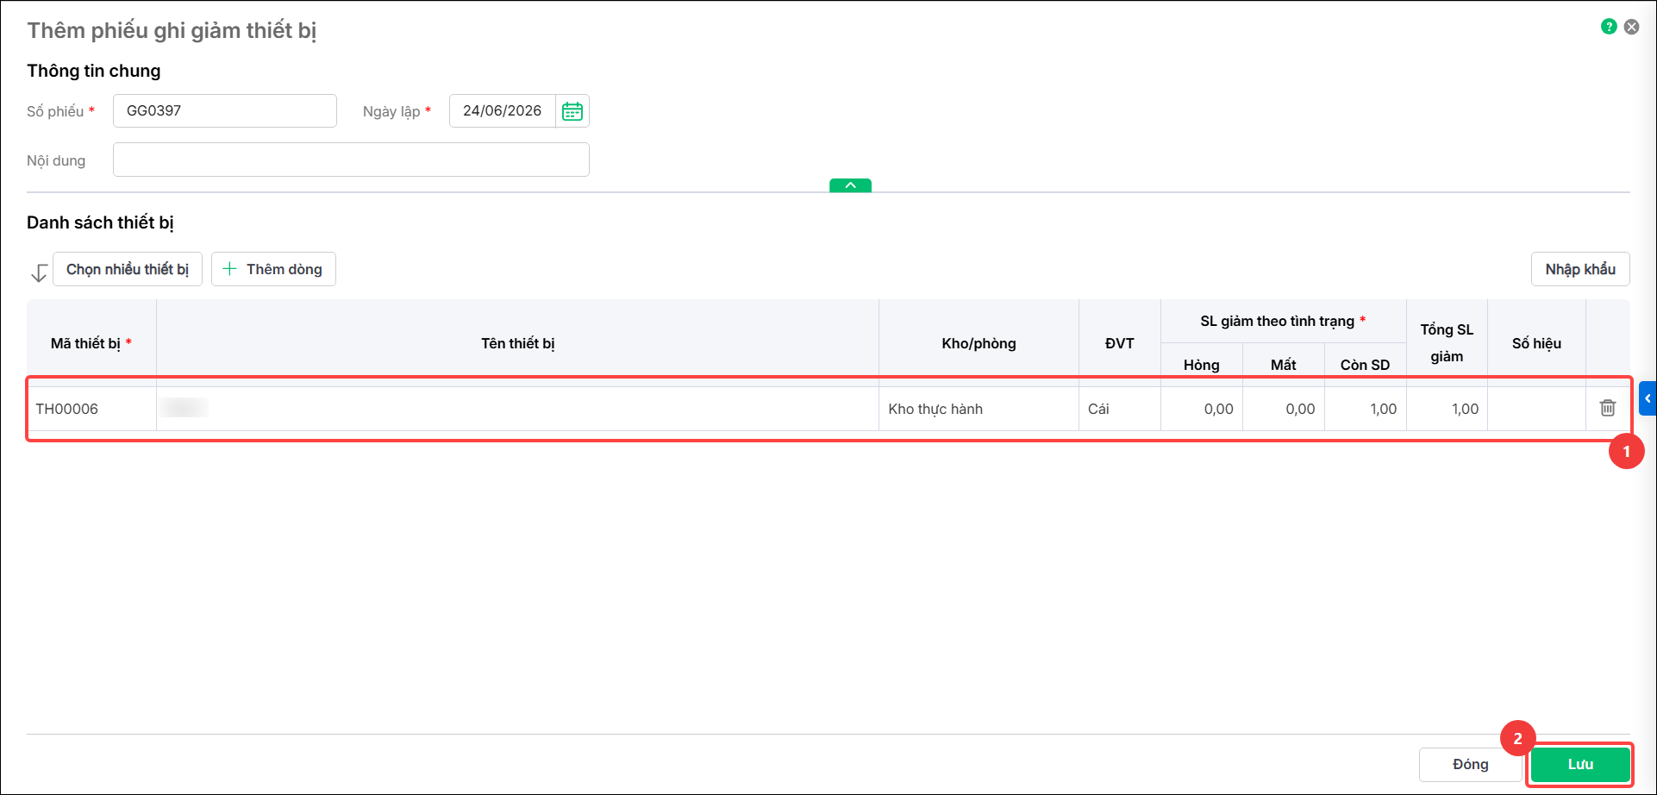Collapse the general info section with green chevron

pos(850,185)
